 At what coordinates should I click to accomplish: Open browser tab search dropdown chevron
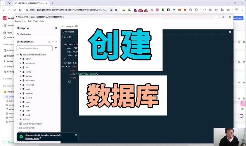click(x=3, y=3)
